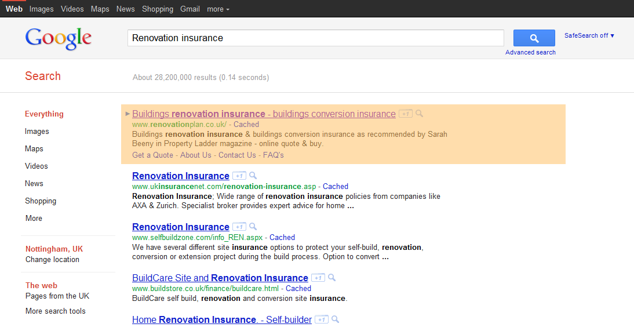
Task: Open BuildCare Site and Renovation Insurance result
Action: 220,278
